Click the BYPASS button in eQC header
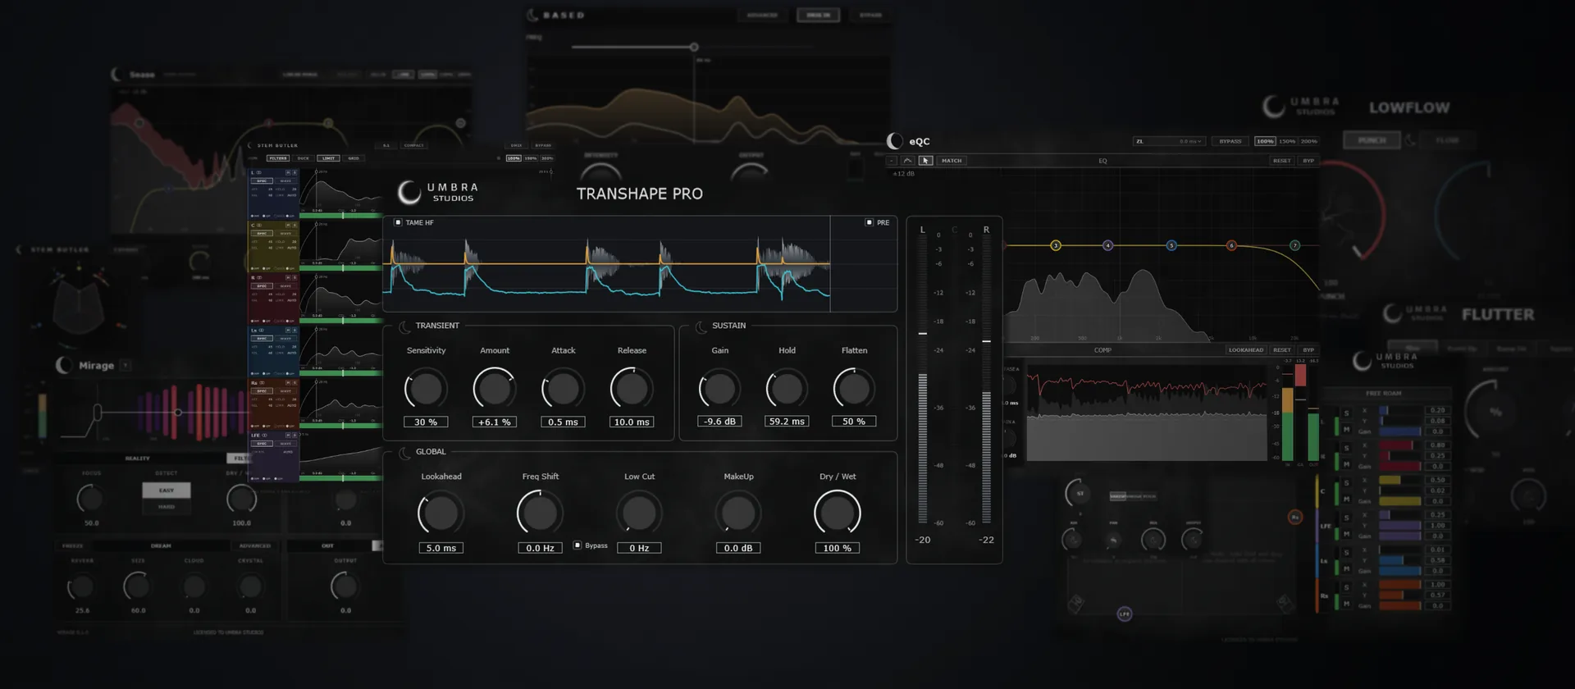1575x689 pixels. (1230, 141)
